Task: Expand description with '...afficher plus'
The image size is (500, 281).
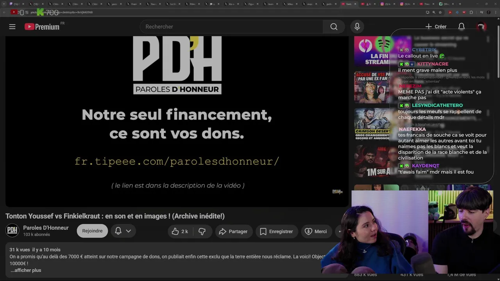Action: coord(25,270)
